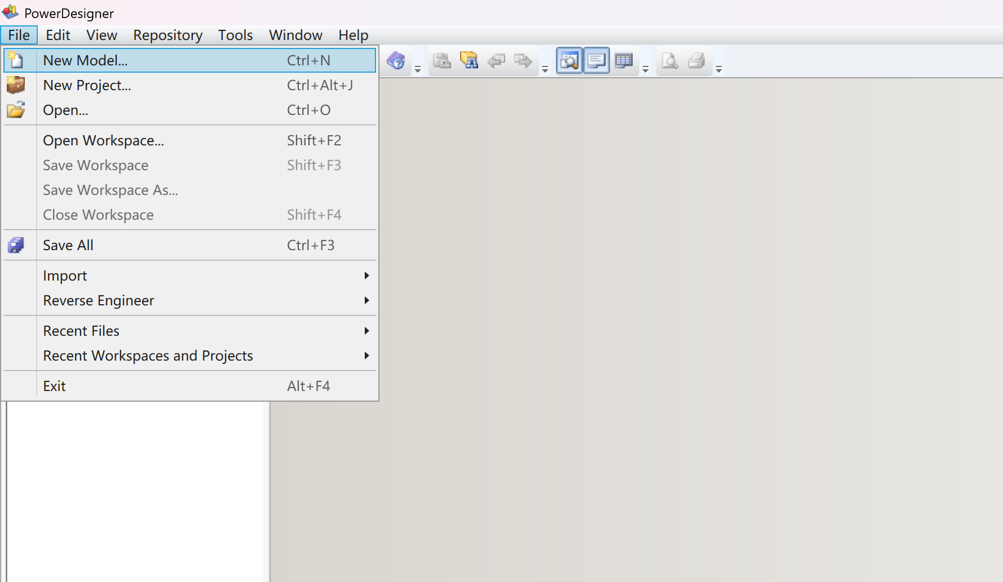Select the grayed Save Workspace entry
The image size is (1003, 582).
click(x=189, y=165)
